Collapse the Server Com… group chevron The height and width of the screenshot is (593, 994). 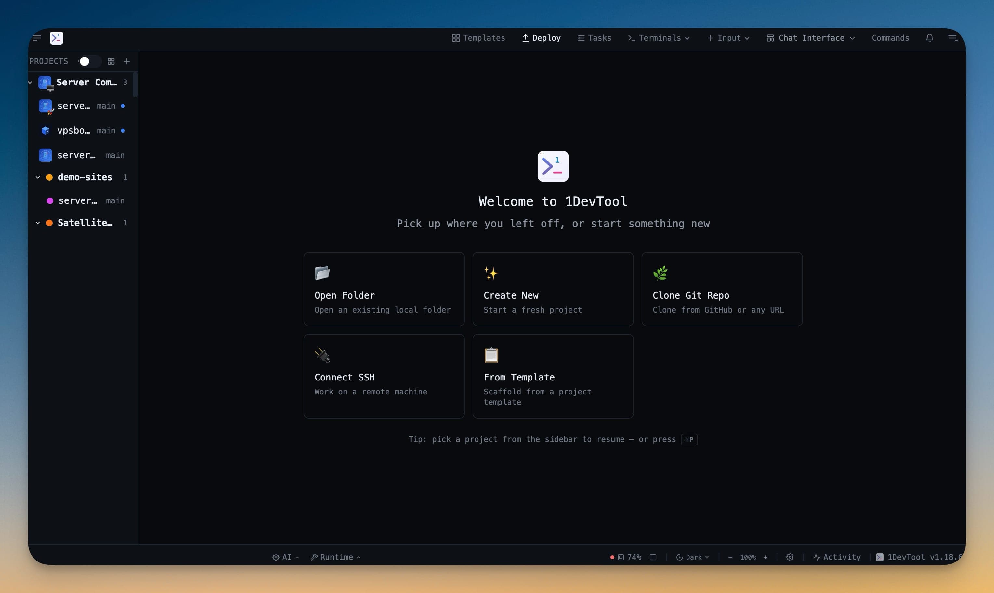(x=30, y=82)
